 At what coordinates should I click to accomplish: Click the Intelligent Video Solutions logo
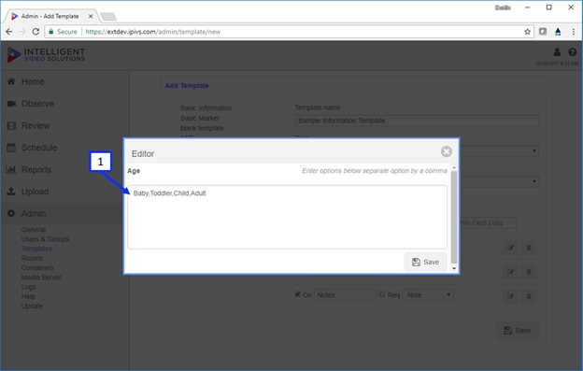46,54
